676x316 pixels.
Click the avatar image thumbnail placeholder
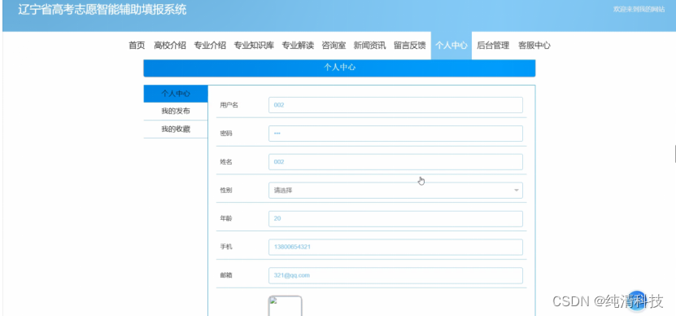[x=285, y=305]
